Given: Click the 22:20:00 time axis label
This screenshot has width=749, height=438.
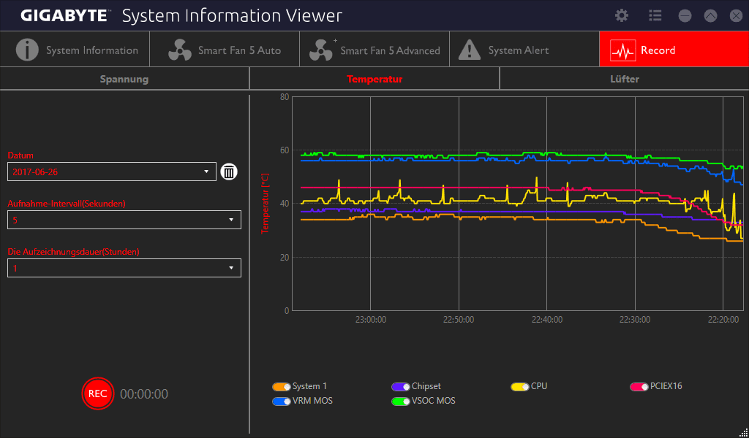Looking at the screenshot, I should click(723, 320).
